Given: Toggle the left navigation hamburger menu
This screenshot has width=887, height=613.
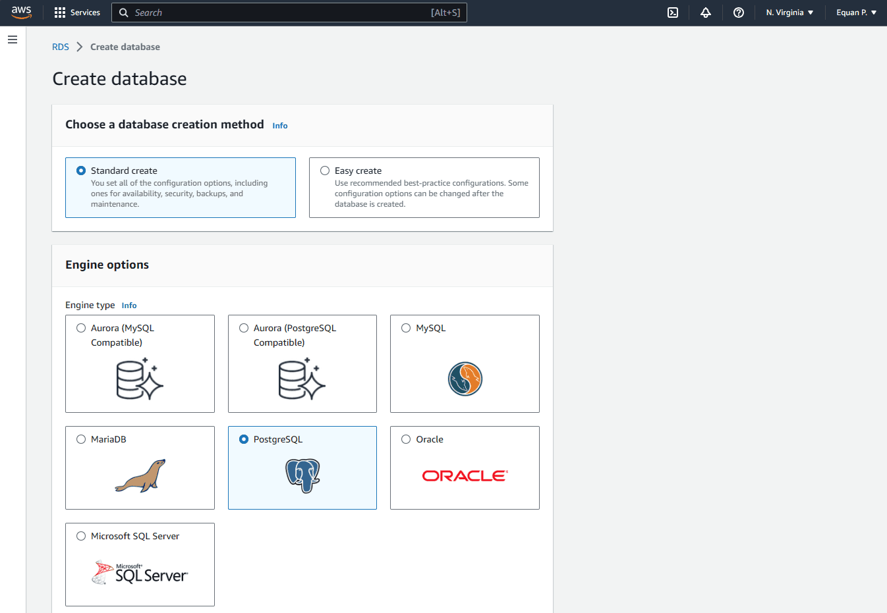Looking at the screenshot, I should [x=12, y=40].
